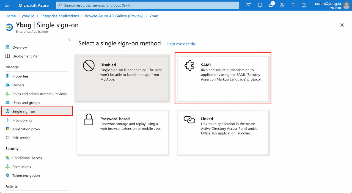
Task: Go to Home breadcrumb
Action: click(x=11, y=16)
